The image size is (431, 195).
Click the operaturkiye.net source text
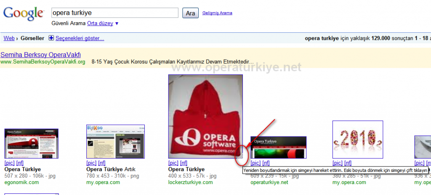[x=269, y=182]
